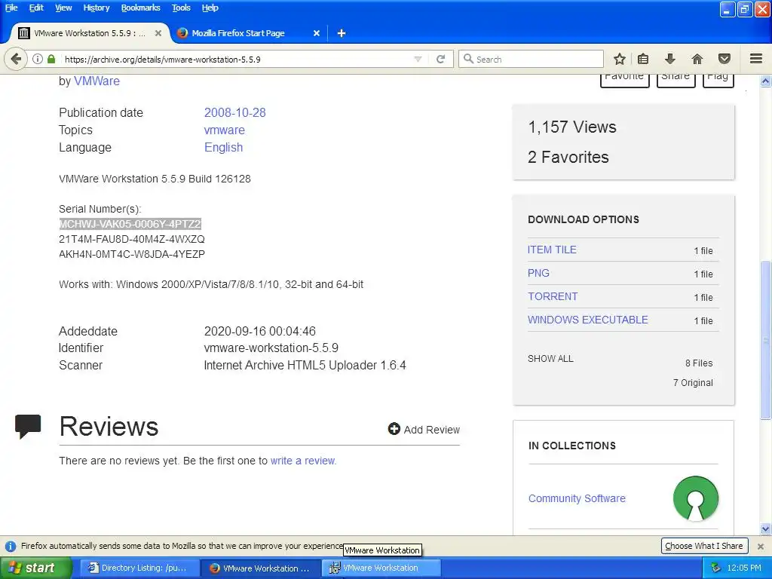
Task: Open the Tools menu
Action: 181,8
